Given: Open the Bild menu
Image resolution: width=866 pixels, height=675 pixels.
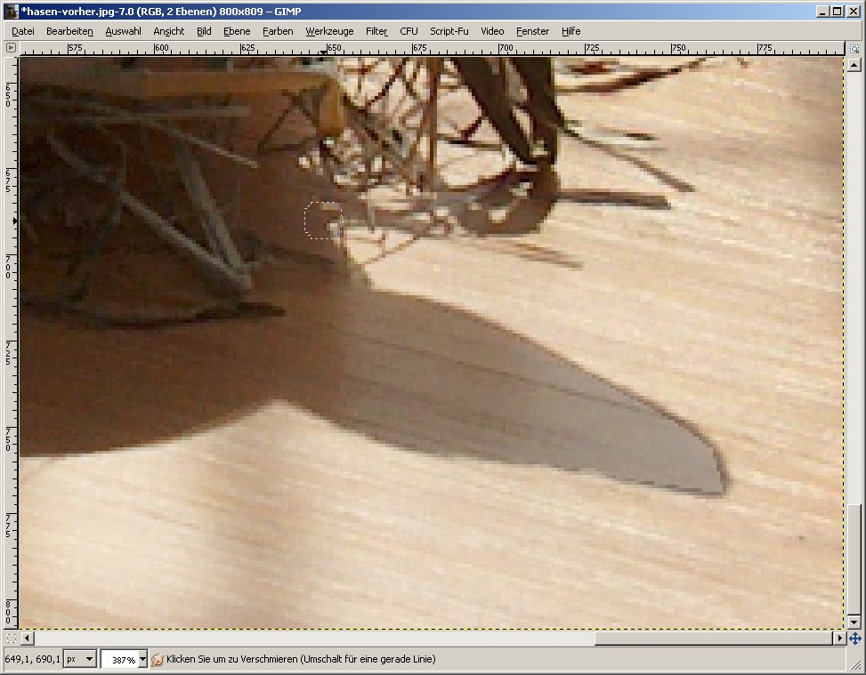Looking at the screenshot, I should (x=204, y=31).
